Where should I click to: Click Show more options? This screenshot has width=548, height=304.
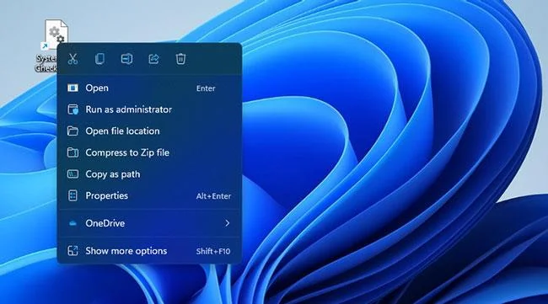pyautogui.click(x=149, y=251)
